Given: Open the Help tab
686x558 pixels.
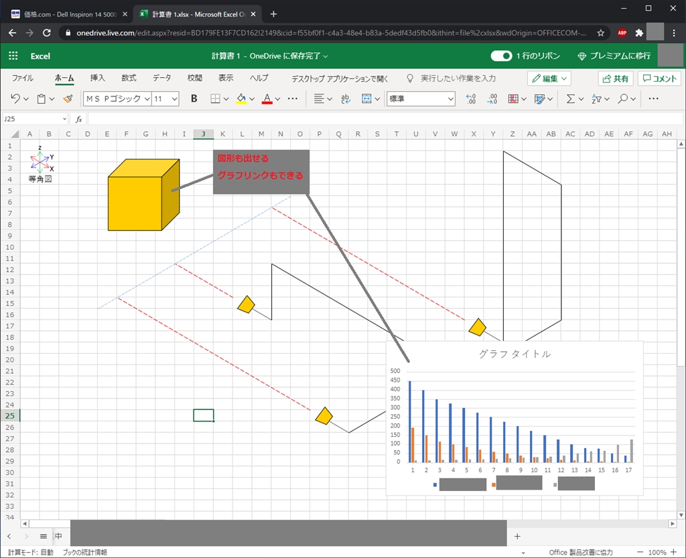Looking at the screenshot, I should coord(259,78).
